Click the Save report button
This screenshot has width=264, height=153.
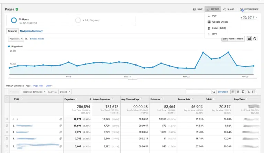tap(198, 9)
